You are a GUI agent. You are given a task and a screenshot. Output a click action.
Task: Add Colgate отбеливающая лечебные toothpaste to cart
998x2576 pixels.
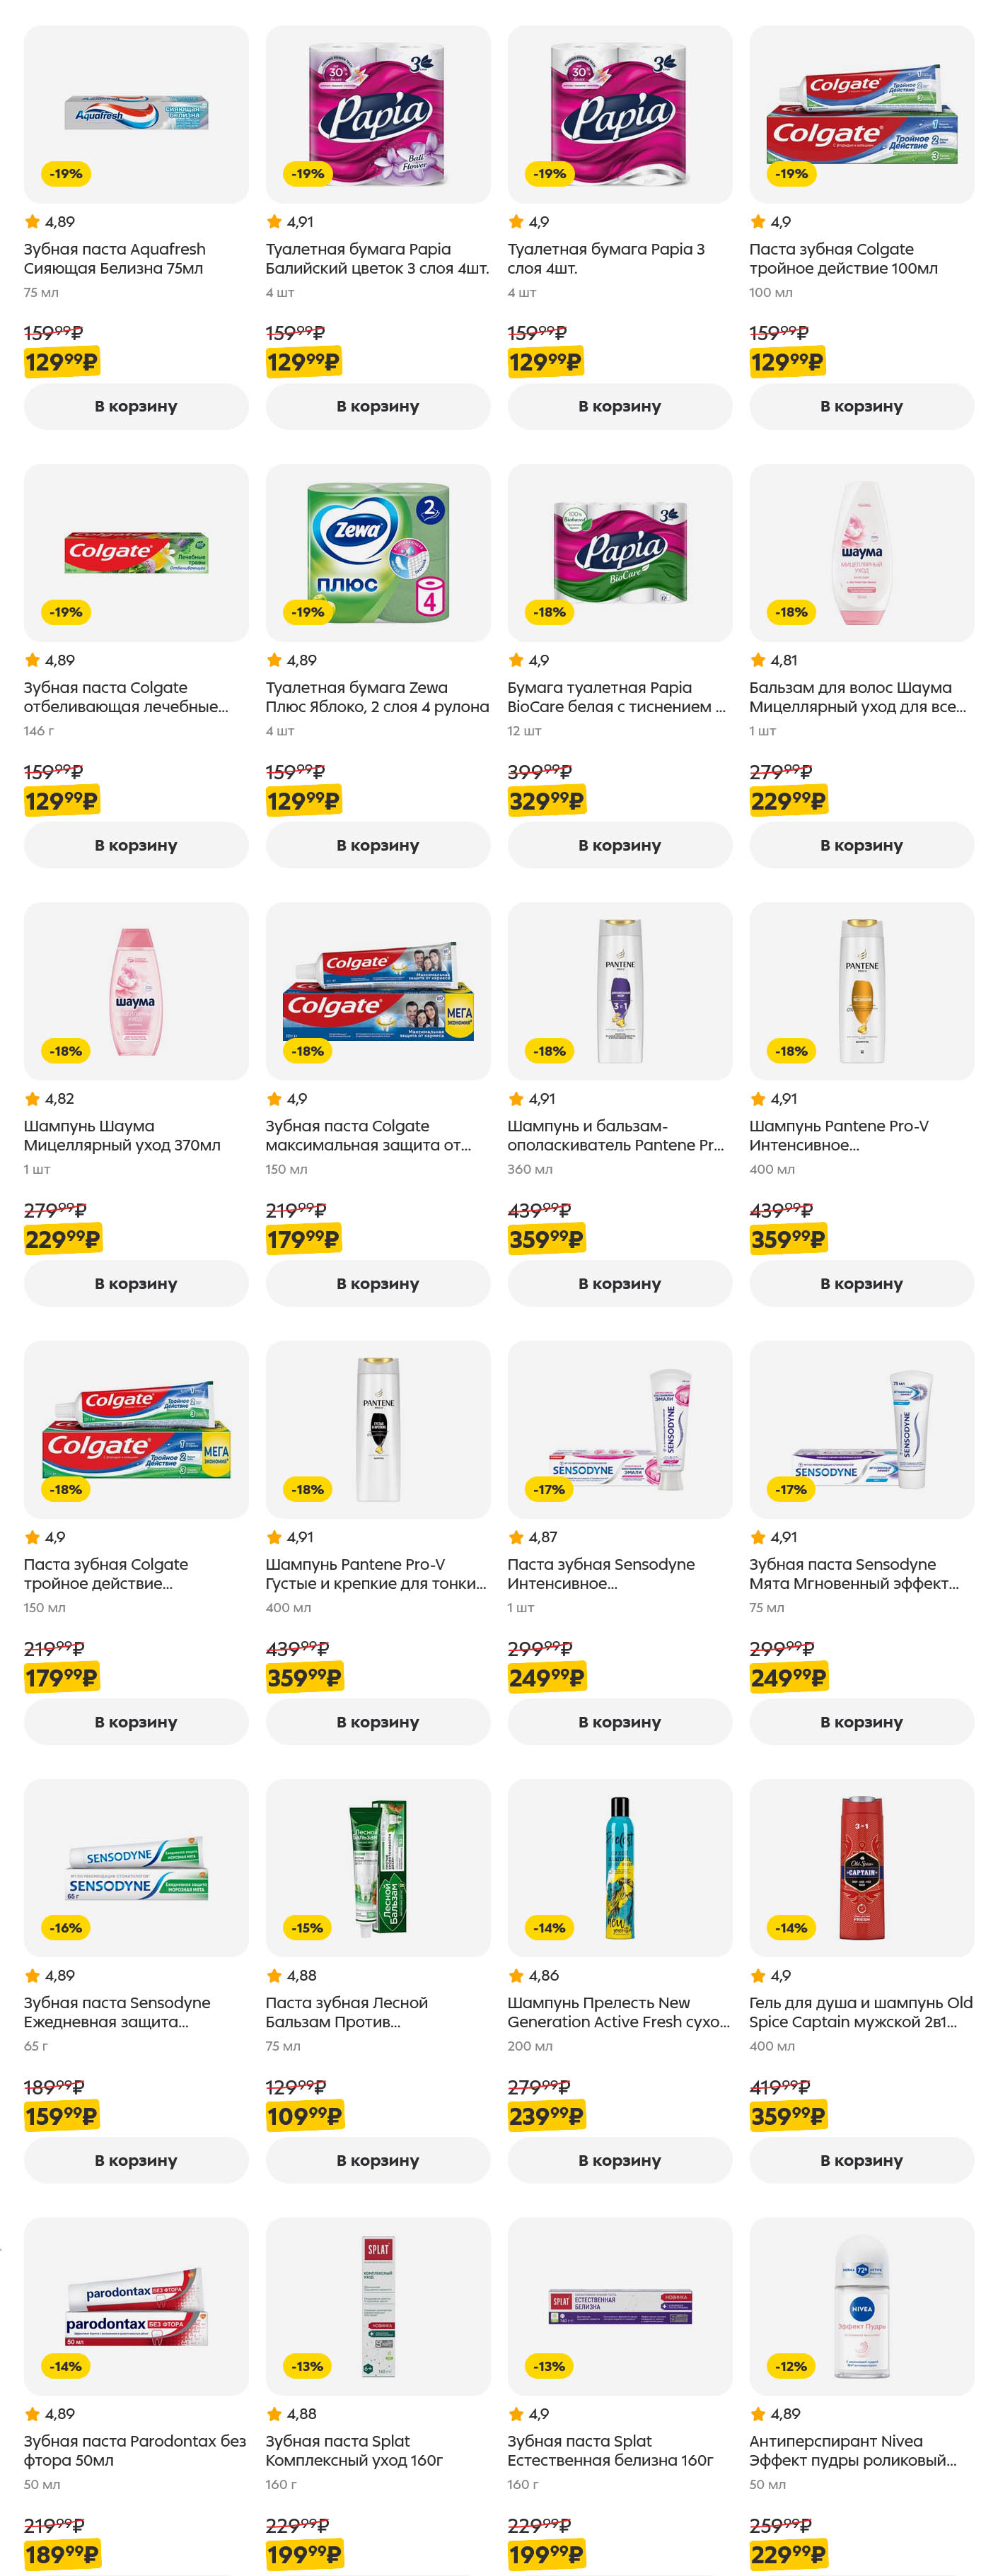click(x=136, y=845)
